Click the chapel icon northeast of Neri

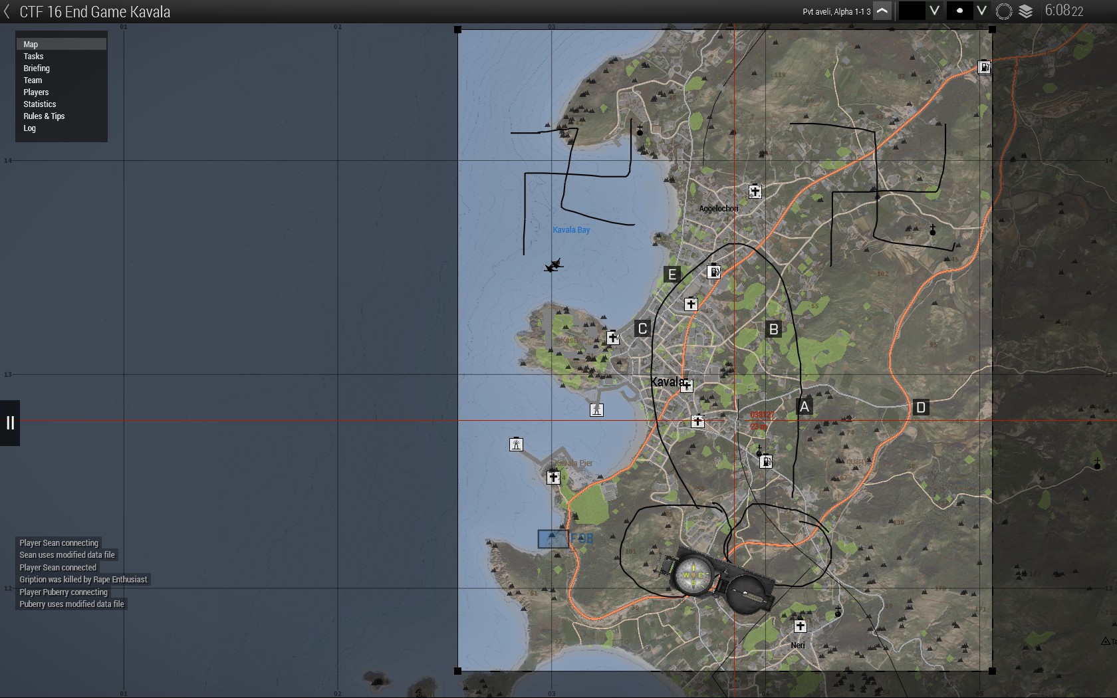[838, 612]
